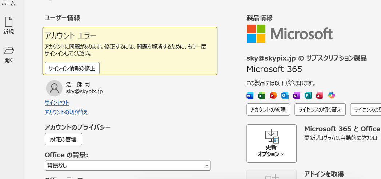This screenshot has height=179, width=381.
Task: Click the Publisher app icon
Action: pyautogui.click(x=308, y=95)
